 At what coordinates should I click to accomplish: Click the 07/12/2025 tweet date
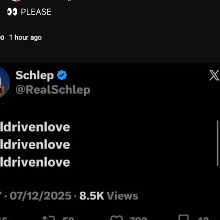pyautogui.click(x=40, y=196)
